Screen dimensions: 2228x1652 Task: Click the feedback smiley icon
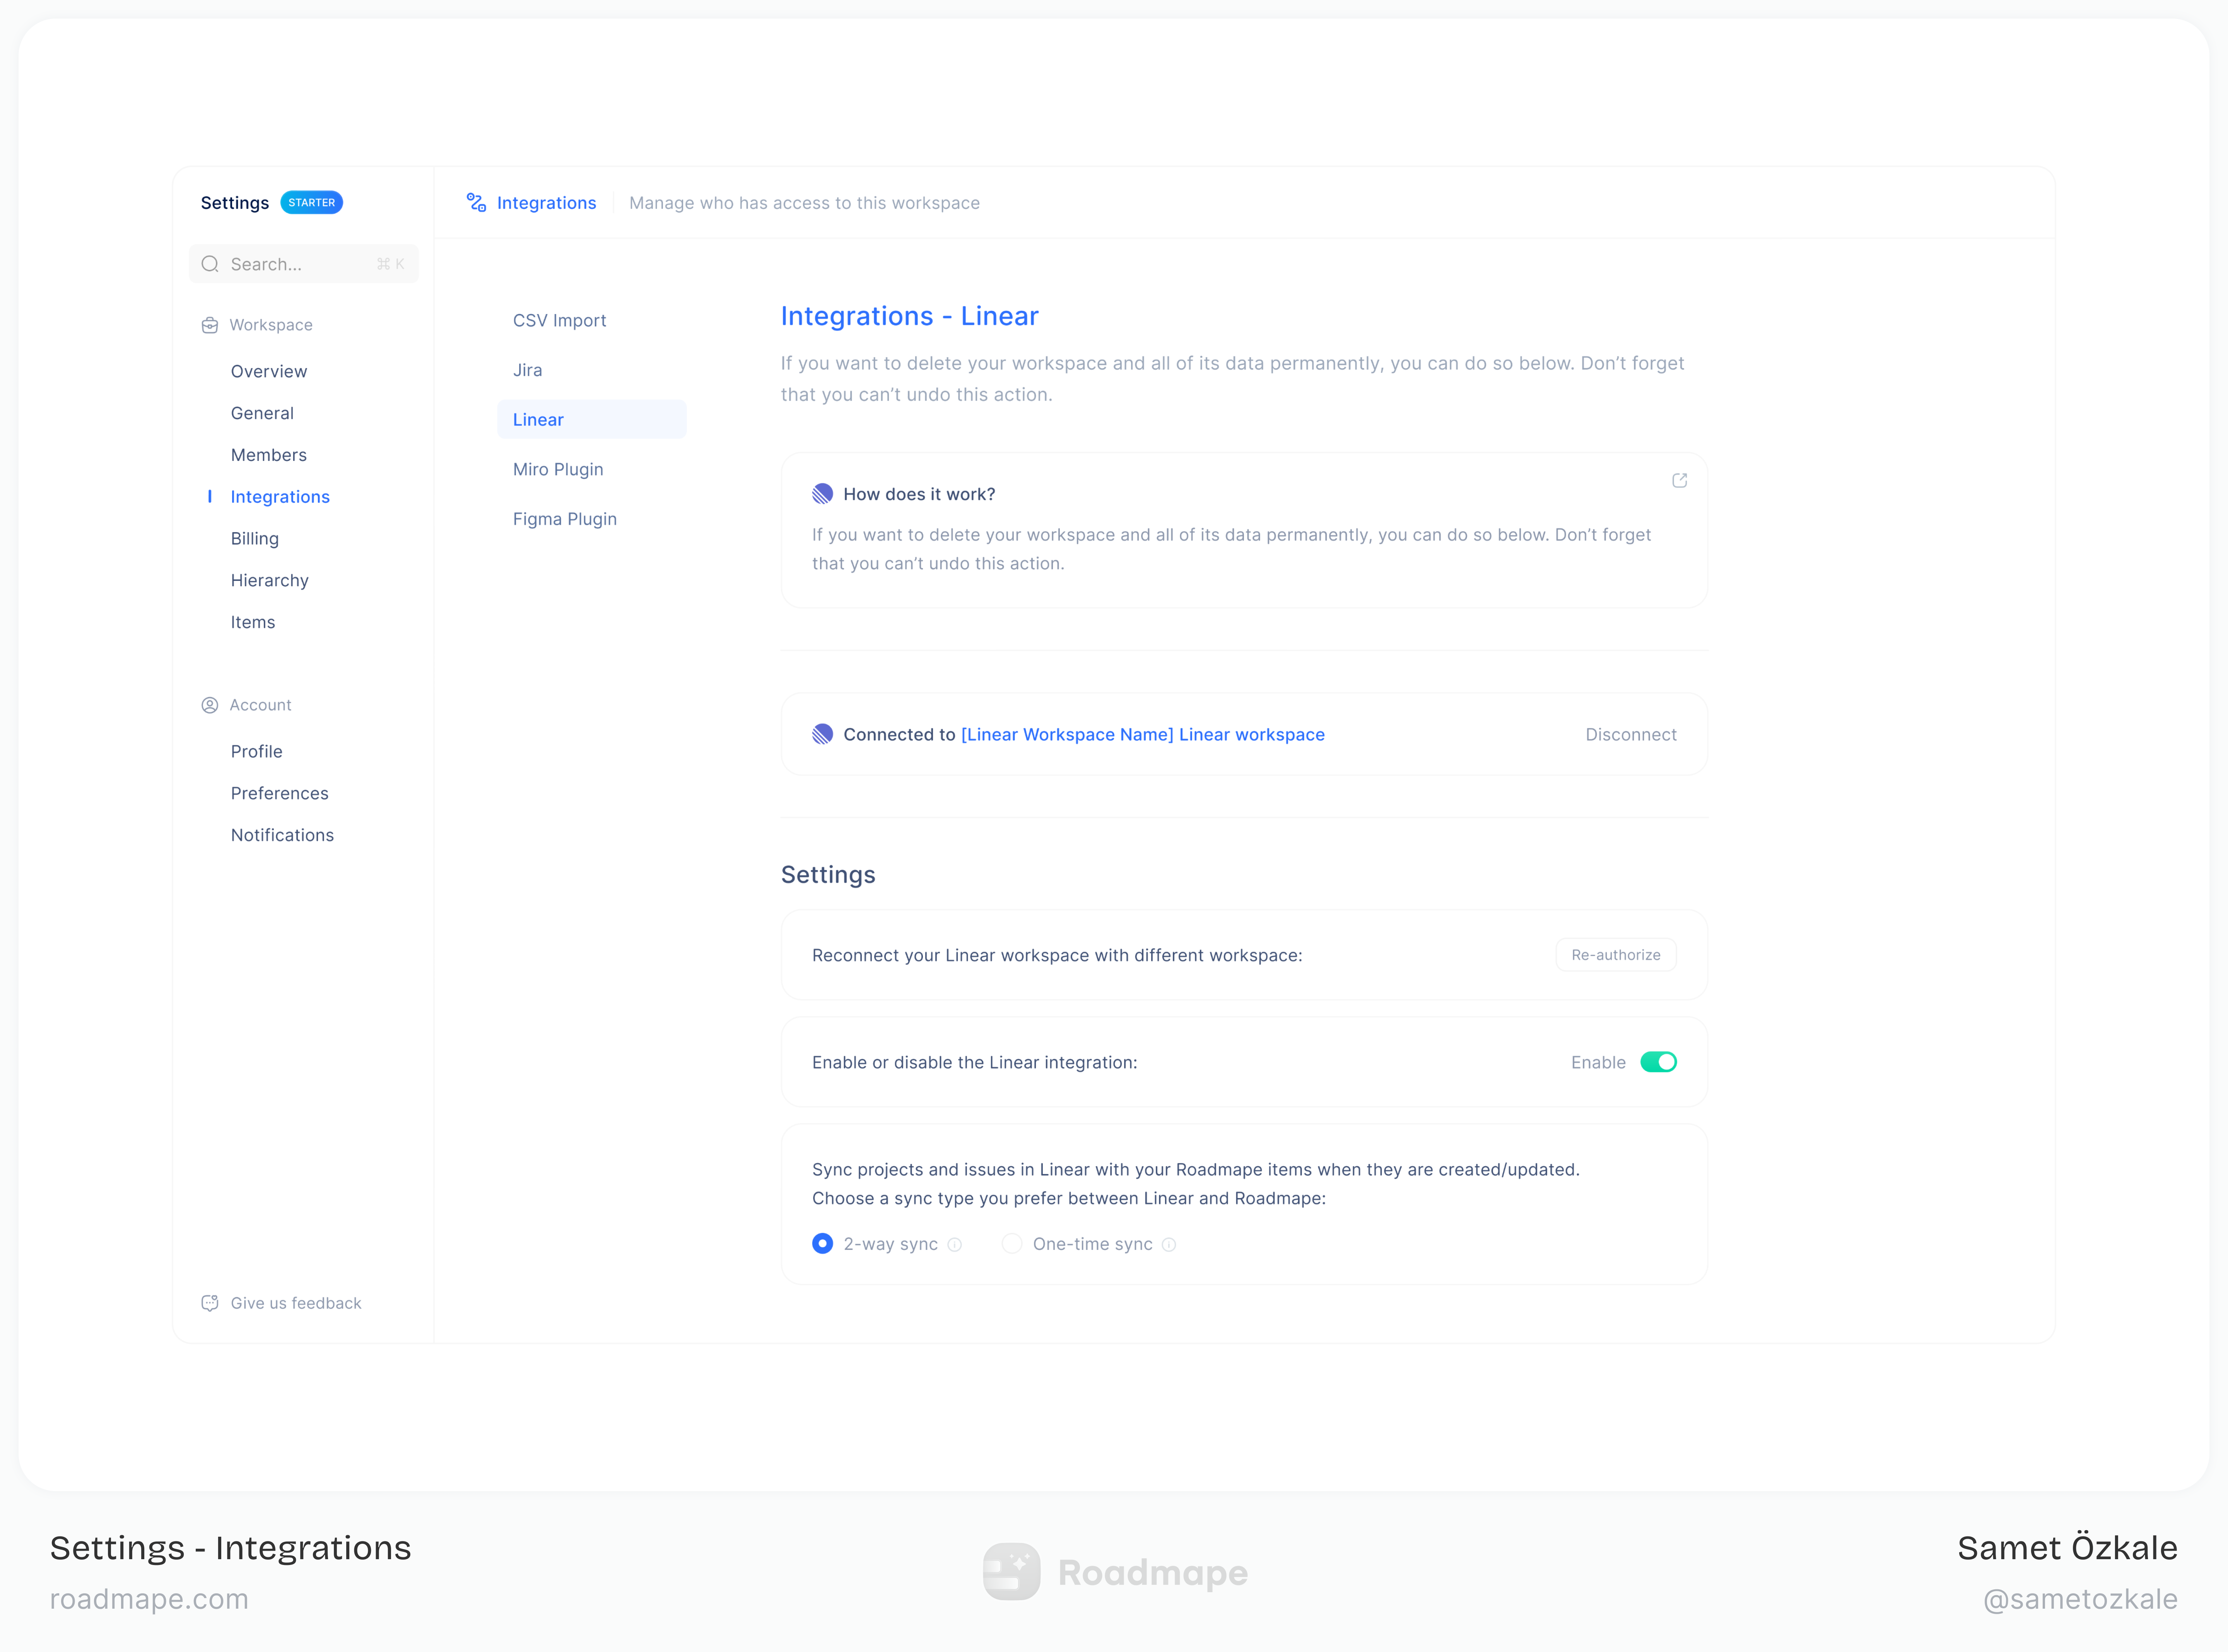click(210, 1303)
